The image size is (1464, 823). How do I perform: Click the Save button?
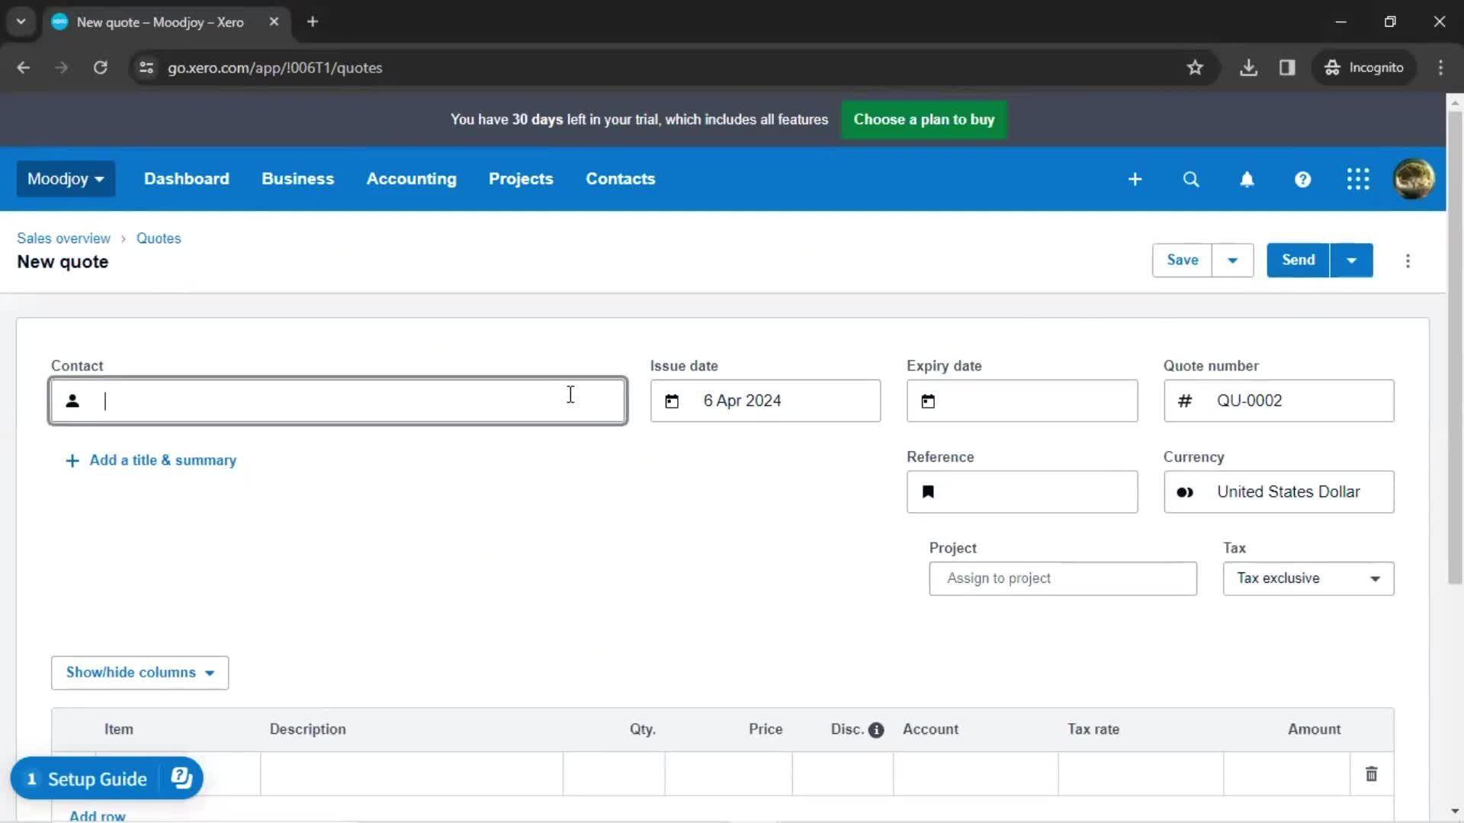point(1182,261)
